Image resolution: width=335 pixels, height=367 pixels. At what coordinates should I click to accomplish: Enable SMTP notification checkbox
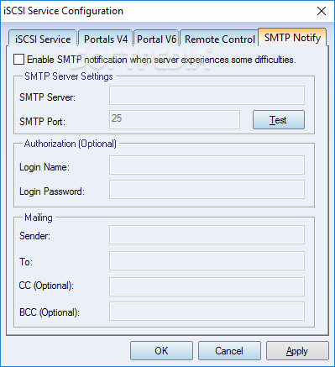[18, 60]
